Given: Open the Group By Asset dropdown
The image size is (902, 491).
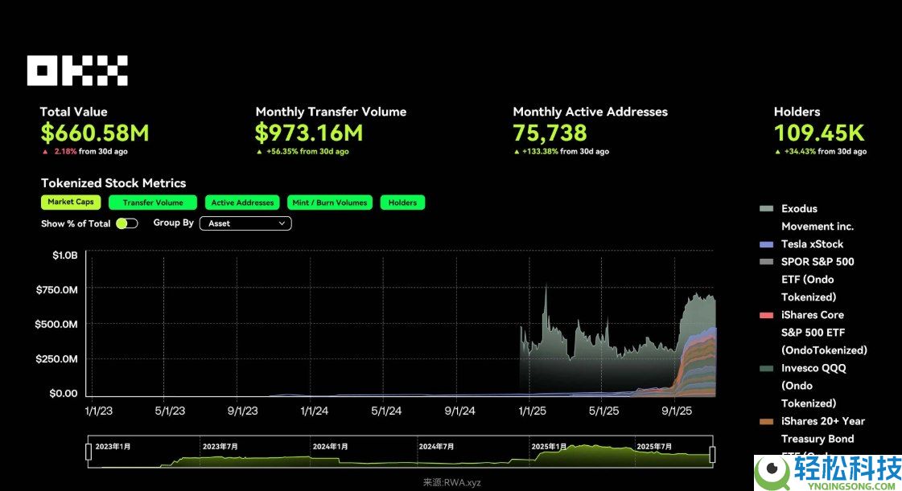Looking at the screenshot, I should (245, 223).
